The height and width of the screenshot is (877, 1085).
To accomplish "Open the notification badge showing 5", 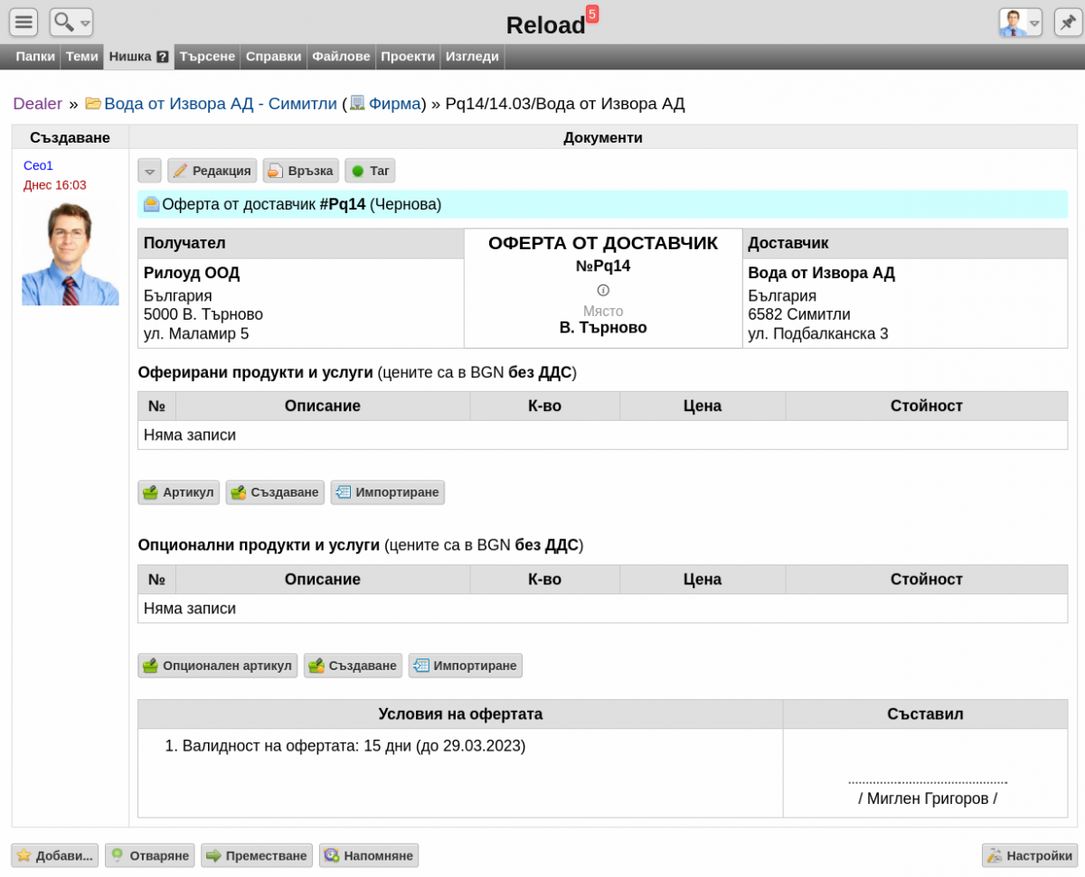I will (x=592, y=14).
